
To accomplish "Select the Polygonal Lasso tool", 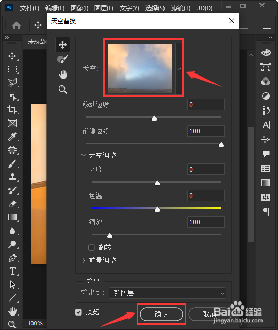I will coord(12,83).
